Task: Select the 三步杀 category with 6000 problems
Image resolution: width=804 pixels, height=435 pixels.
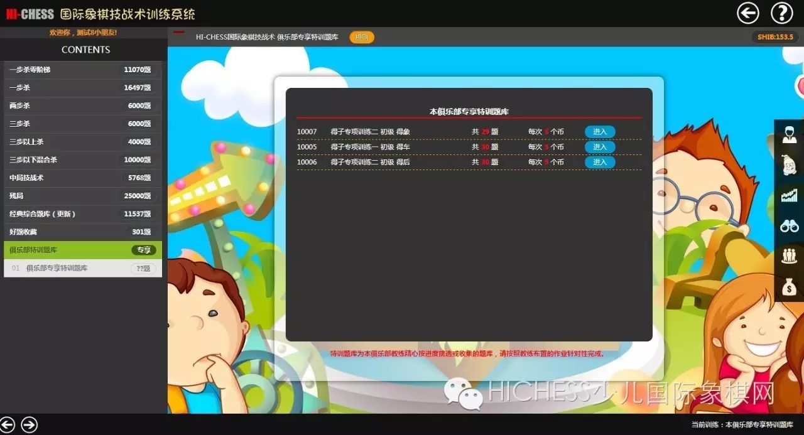Action: click(x=83, y=124)
